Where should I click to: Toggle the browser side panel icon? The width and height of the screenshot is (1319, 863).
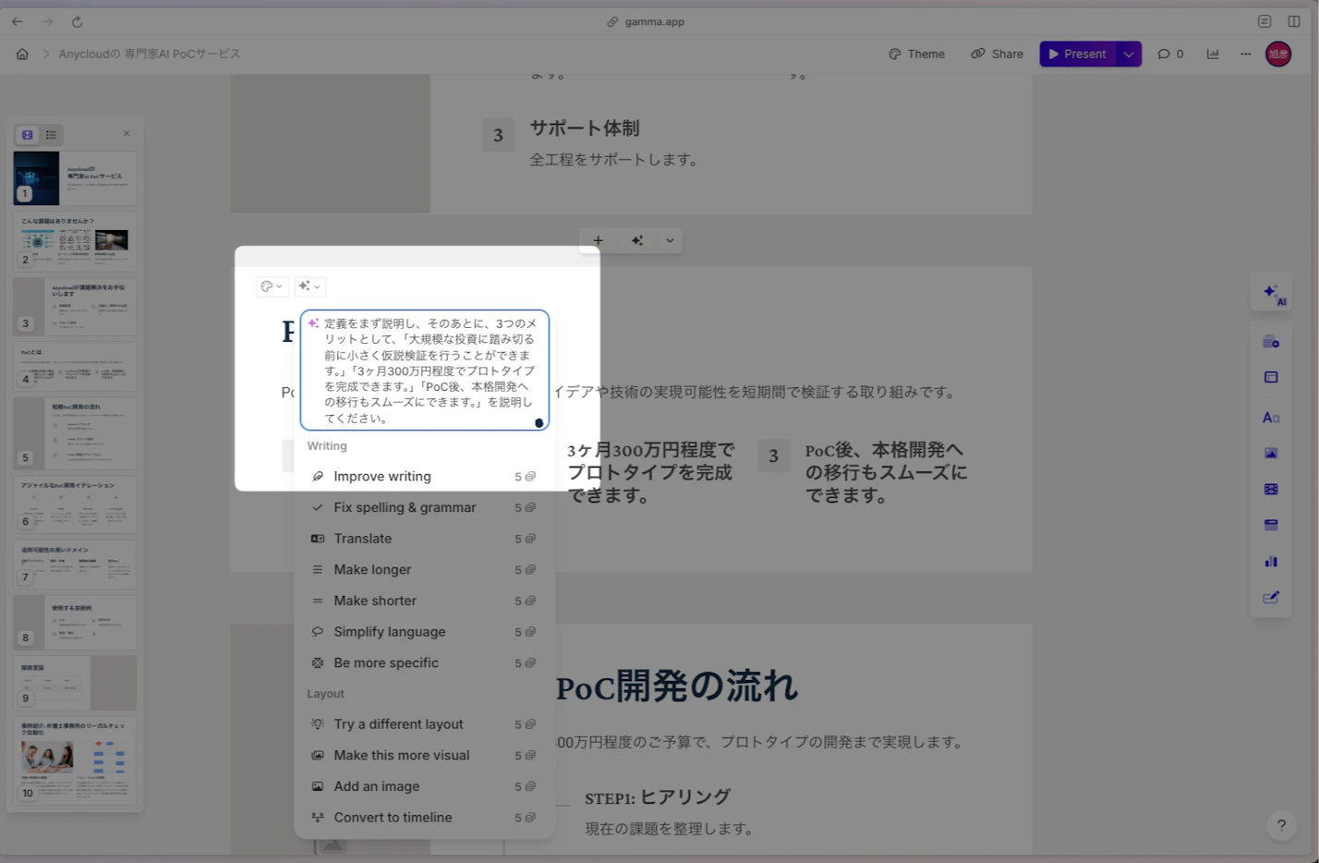coord(1293,21)
